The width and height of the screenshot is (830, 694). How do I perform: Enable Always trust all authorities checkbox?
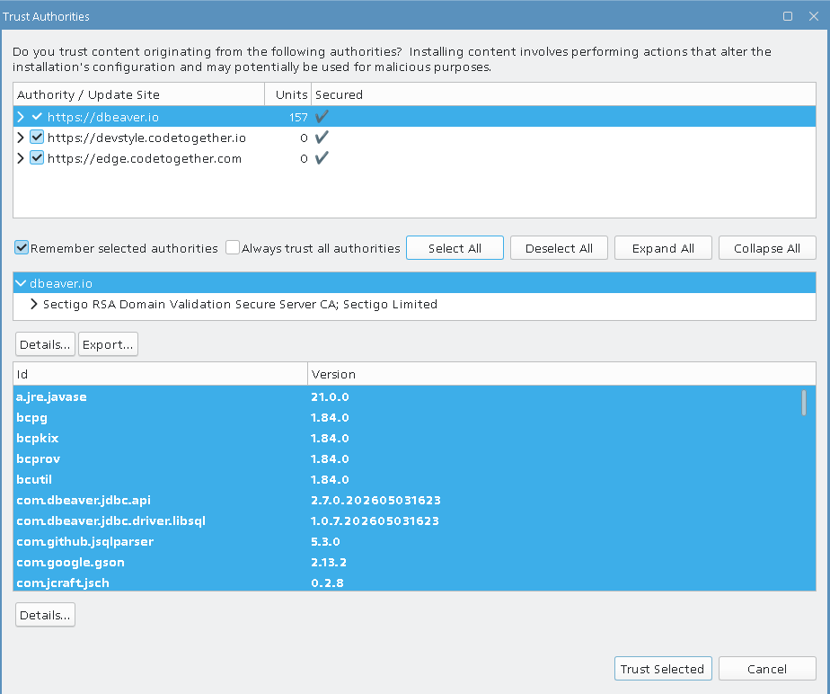click(x=233, y=248)
